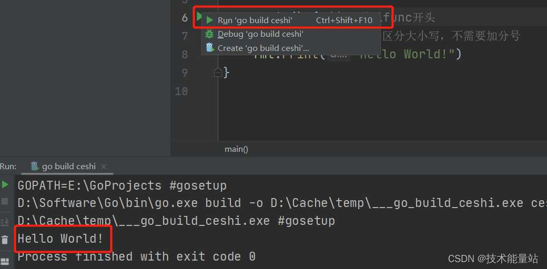Select line number 9 in gutter
547x269 pixels.
(185, 73)
